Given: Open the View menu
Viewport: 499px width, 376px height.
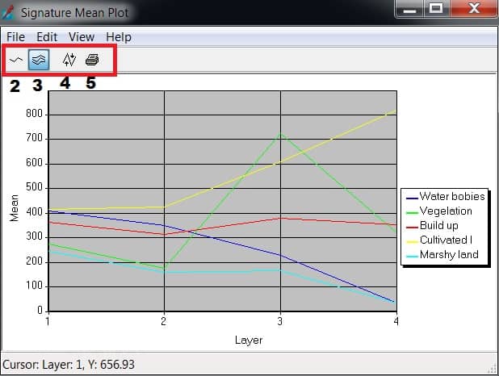Looking at the screenshot, I should click(82, 37).
